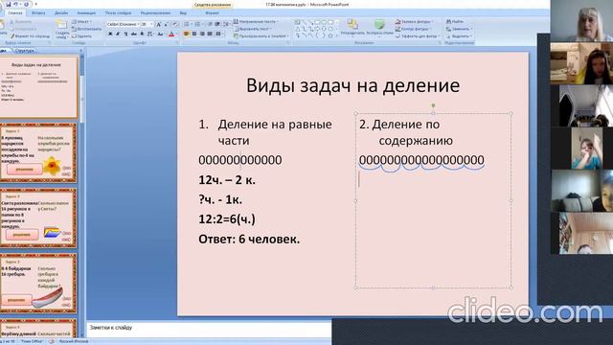Viewport: 613px width, 345px height.
Task: Open Align Text (Выровнять текст) dropdown
Action: [252, 29]
